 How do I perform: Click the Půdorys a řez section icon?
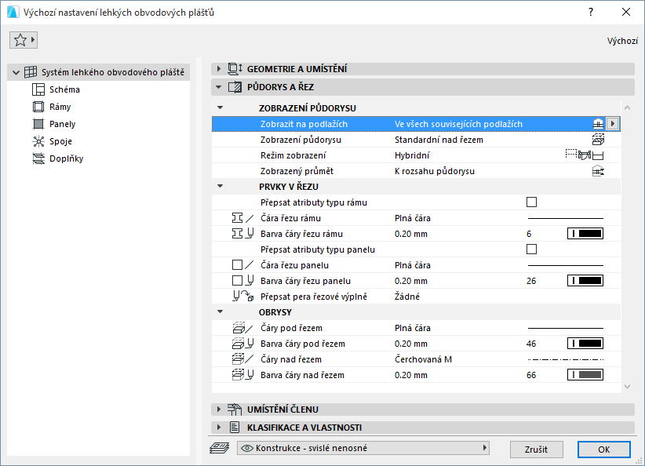point(235,87)
